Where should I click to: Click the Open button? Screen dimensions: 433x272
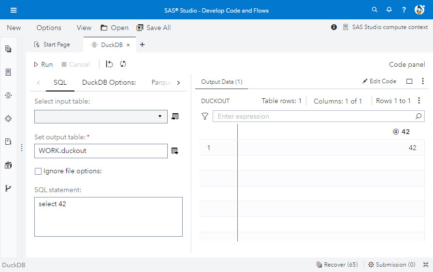click(115, 28)
